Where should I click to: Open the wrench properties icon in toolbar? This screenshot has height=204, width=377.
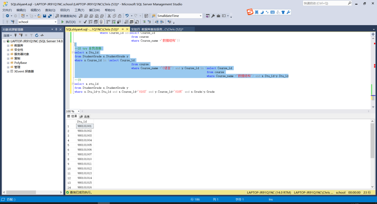[213, 16]
